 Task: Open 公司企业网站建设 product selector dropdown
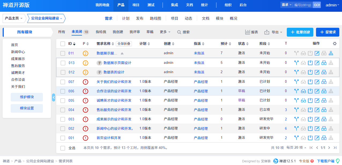(x=46, y=18)
